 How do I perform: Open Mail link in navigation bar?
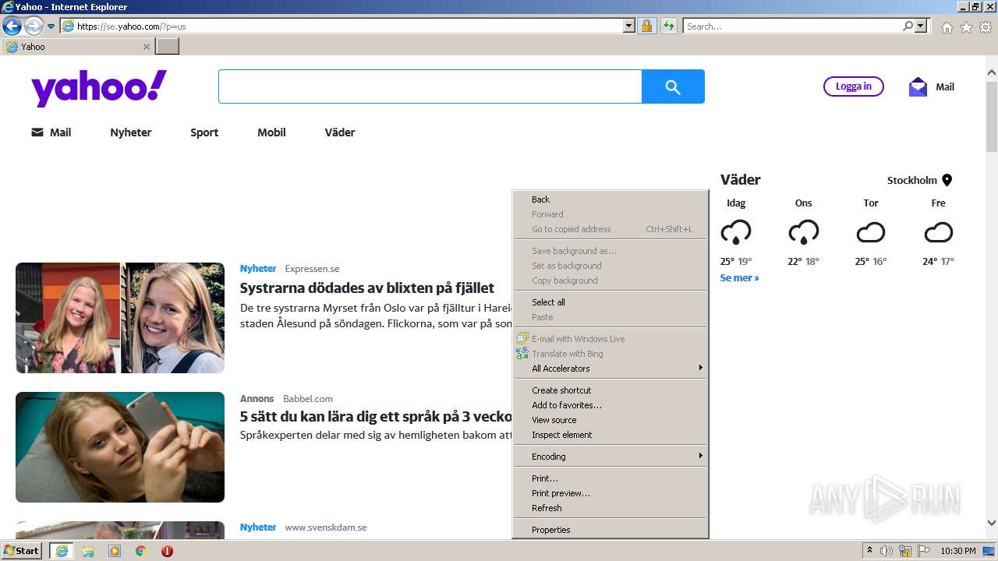(51, 132)
